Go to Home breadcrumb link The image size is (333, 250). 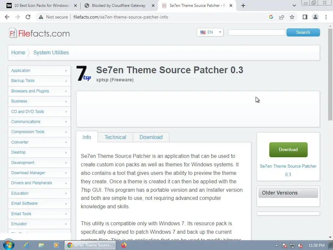coord(18,52)
